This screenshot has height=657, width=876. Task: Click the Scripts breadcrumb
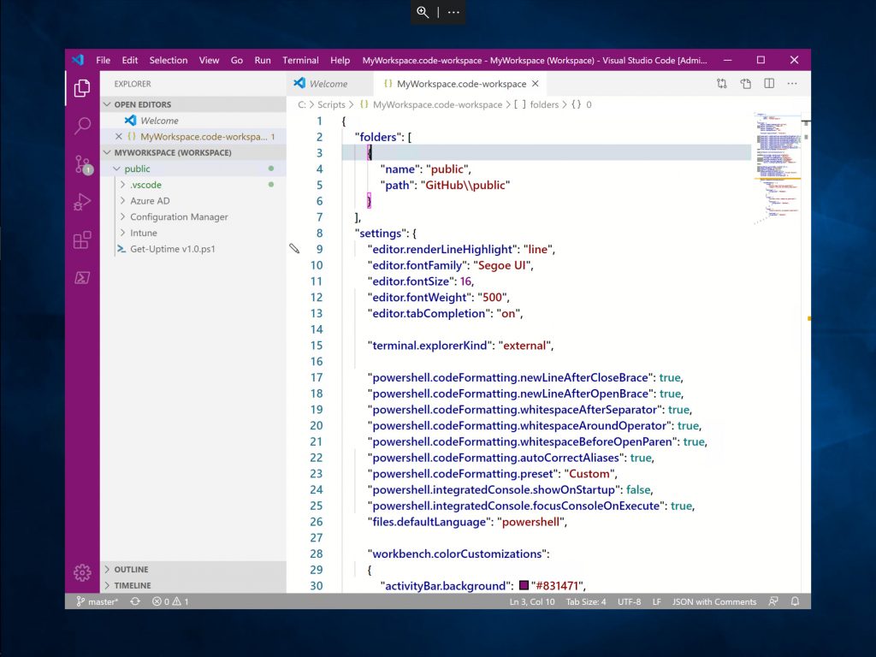click(x=331, y=104)
